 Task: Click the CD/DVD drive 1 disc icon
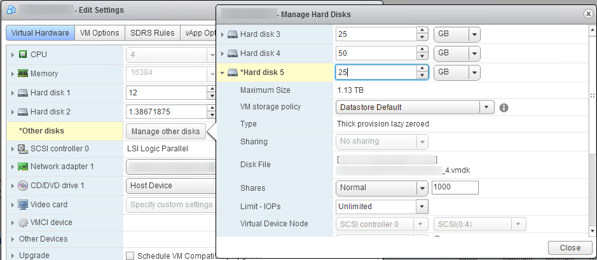click(23, 186)
